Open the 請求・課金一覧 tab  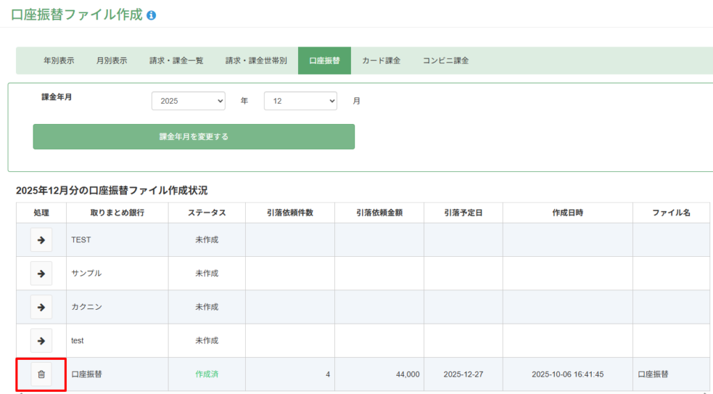(x=176, y=61)
